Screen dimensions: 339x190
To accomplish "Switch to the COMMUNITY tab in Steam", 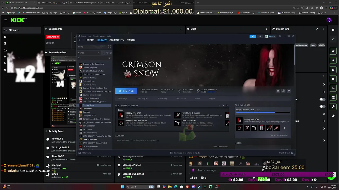I will (x=117, y=40).
